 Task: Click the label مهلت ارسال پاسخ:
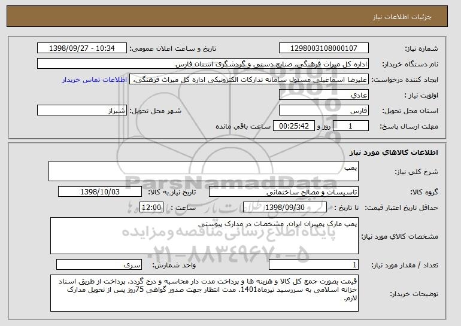[409, 126]
